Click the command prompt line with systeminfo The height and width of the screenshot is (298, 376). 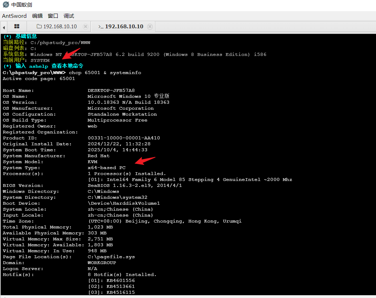pos(105,73)
